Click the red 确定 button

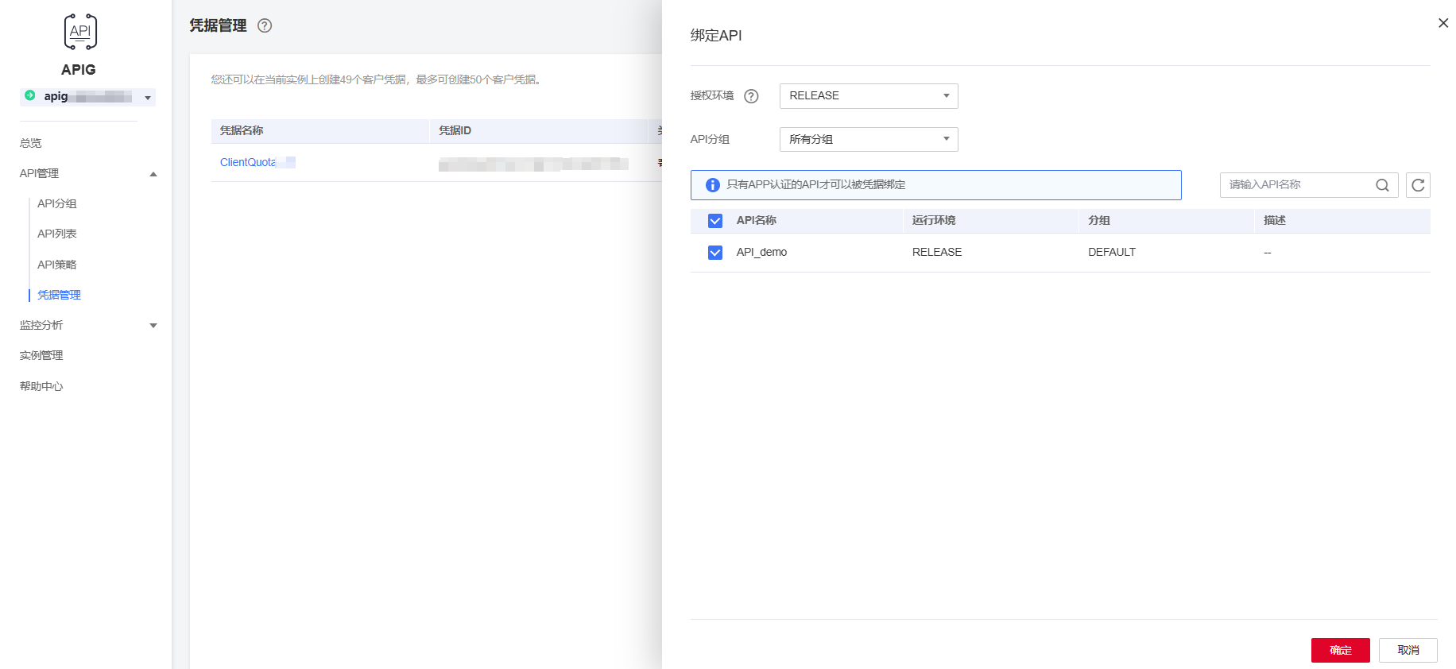(1341, 650)
